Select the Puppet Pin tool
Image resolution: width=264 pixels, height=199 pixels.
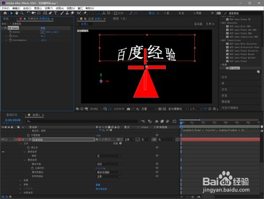pyautogui.click(x=85, y=13)
